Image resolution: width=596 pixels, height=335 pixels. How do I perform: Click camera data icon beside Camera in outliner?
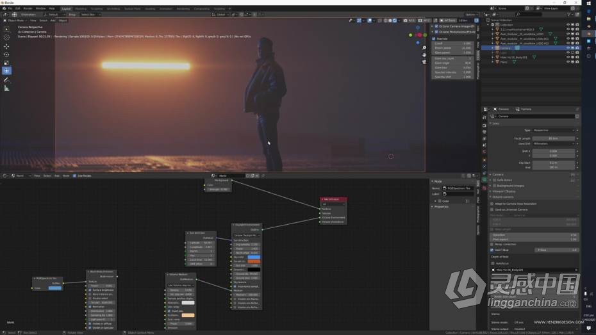pyautogui.click(x=517, y=48)
